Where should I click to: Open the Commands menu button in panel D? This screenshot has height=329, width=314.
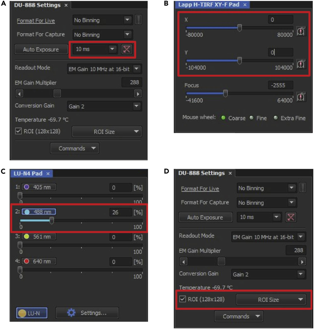[238, 316]
